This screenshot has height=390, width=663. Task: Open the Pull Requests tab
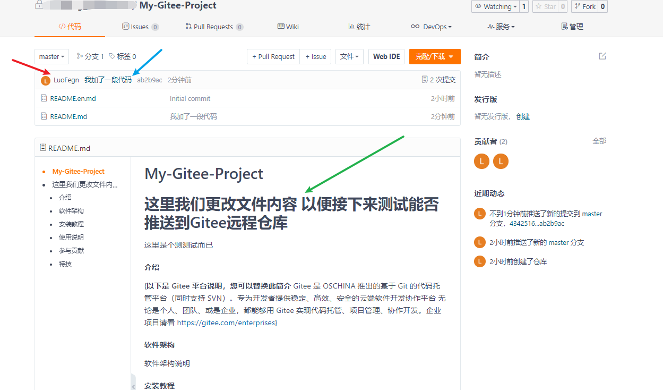tap(214, 27)
